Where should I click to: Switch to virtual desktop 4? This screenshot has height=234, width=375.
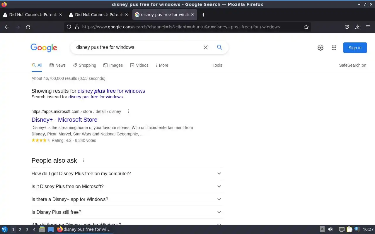[34, 230]
